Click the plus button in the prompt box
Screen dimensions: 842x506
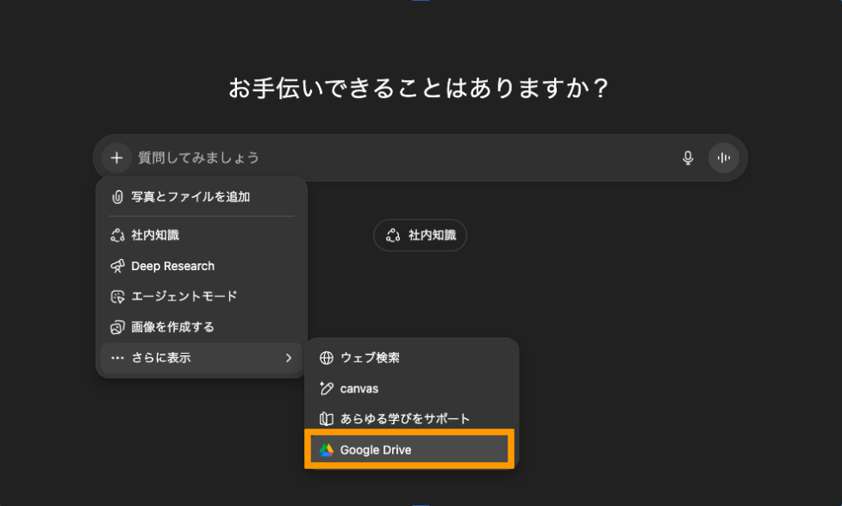[x=116, y=157]
